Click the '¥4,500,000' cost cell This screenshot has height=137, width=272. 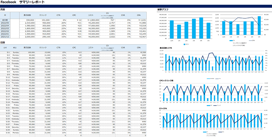(91, 34)
